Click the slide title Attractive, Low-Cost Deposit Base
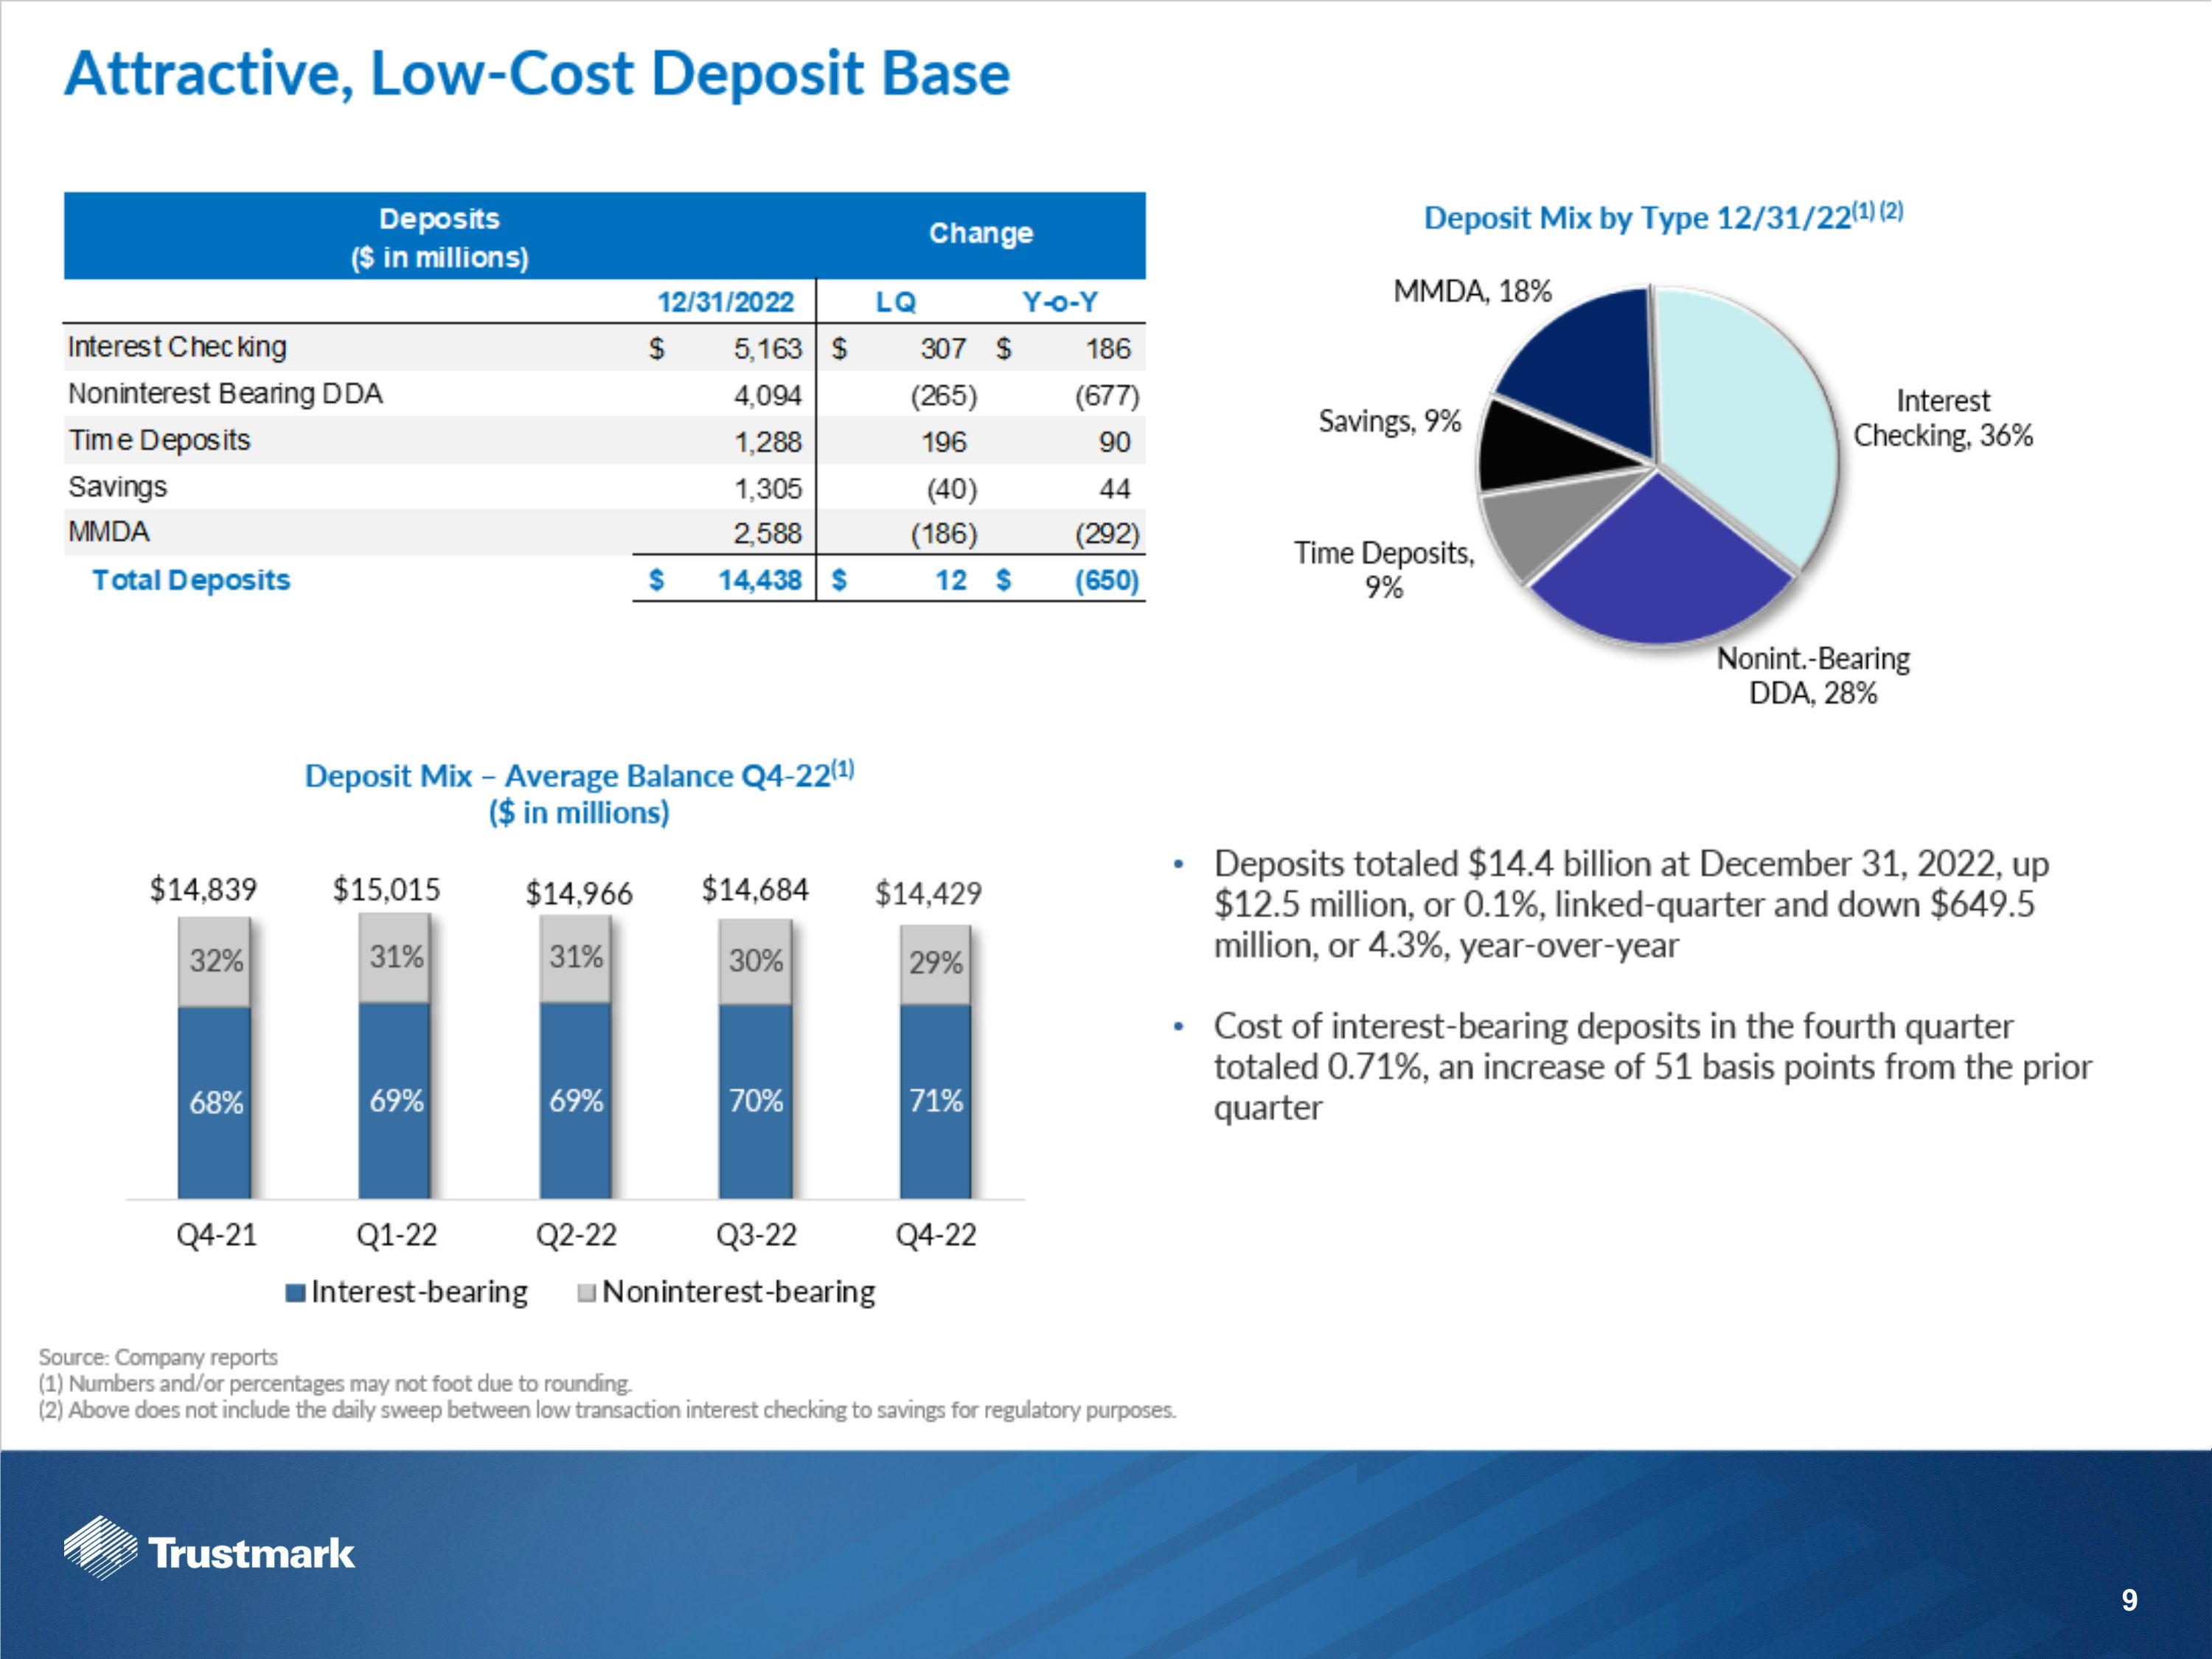This screenshot has width=2212, height=1659. click(537, 74)
